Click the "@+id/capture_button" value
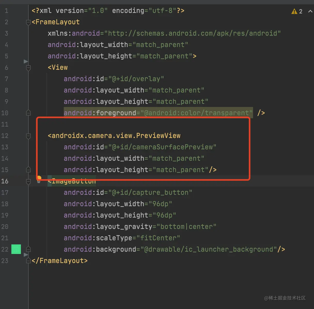This screenshot has height=309, width=314. [x=150, y=192]
